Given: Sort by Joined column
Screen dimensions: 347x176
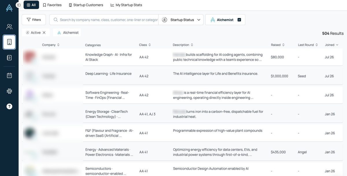Looking at the screenshot, I should (331, 45).
